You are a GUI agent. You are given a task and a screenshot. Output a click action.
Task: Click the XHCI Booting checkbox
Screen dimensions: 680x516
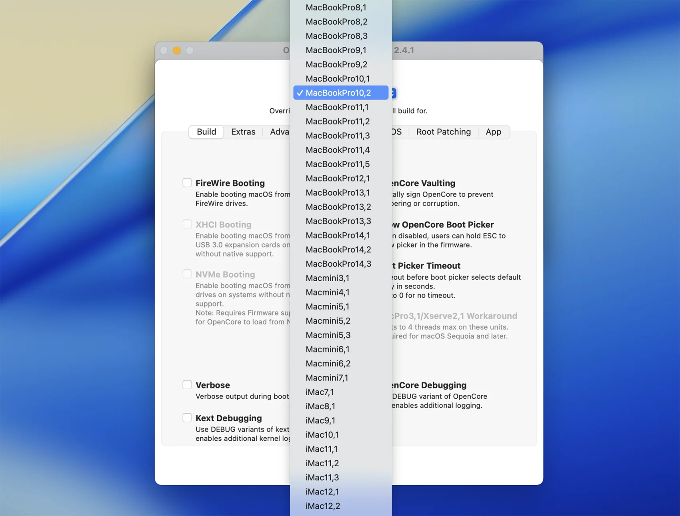click(187, 224)
